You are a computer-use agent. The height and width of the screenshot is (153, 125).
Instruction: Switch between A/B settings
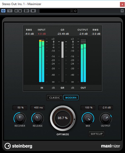(x=26, y=11)
